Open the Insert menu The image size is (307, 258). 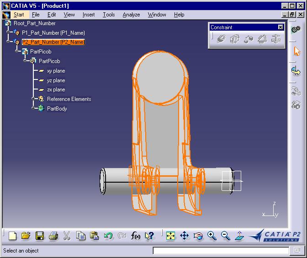pos(89,15)
